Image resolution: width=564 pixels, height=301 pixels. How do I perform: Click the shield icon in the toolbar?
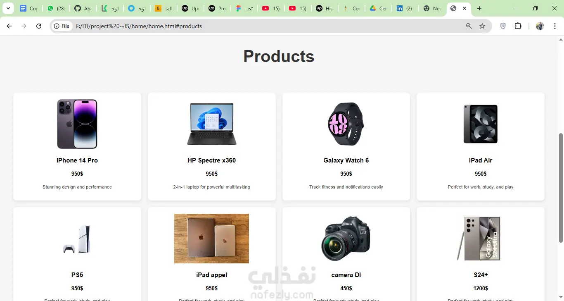503,26
